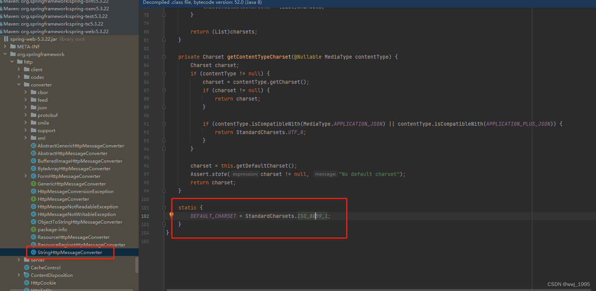596x291 pixels.
Task: Click the class icon beside StringHttpMessageConverter
Action: (x=35, y=252)
